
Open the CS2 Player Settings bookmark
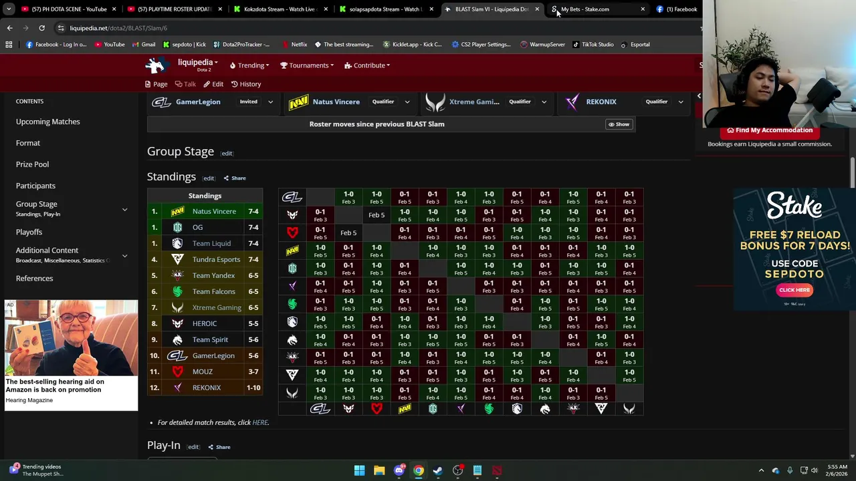[x=481, y=45]
